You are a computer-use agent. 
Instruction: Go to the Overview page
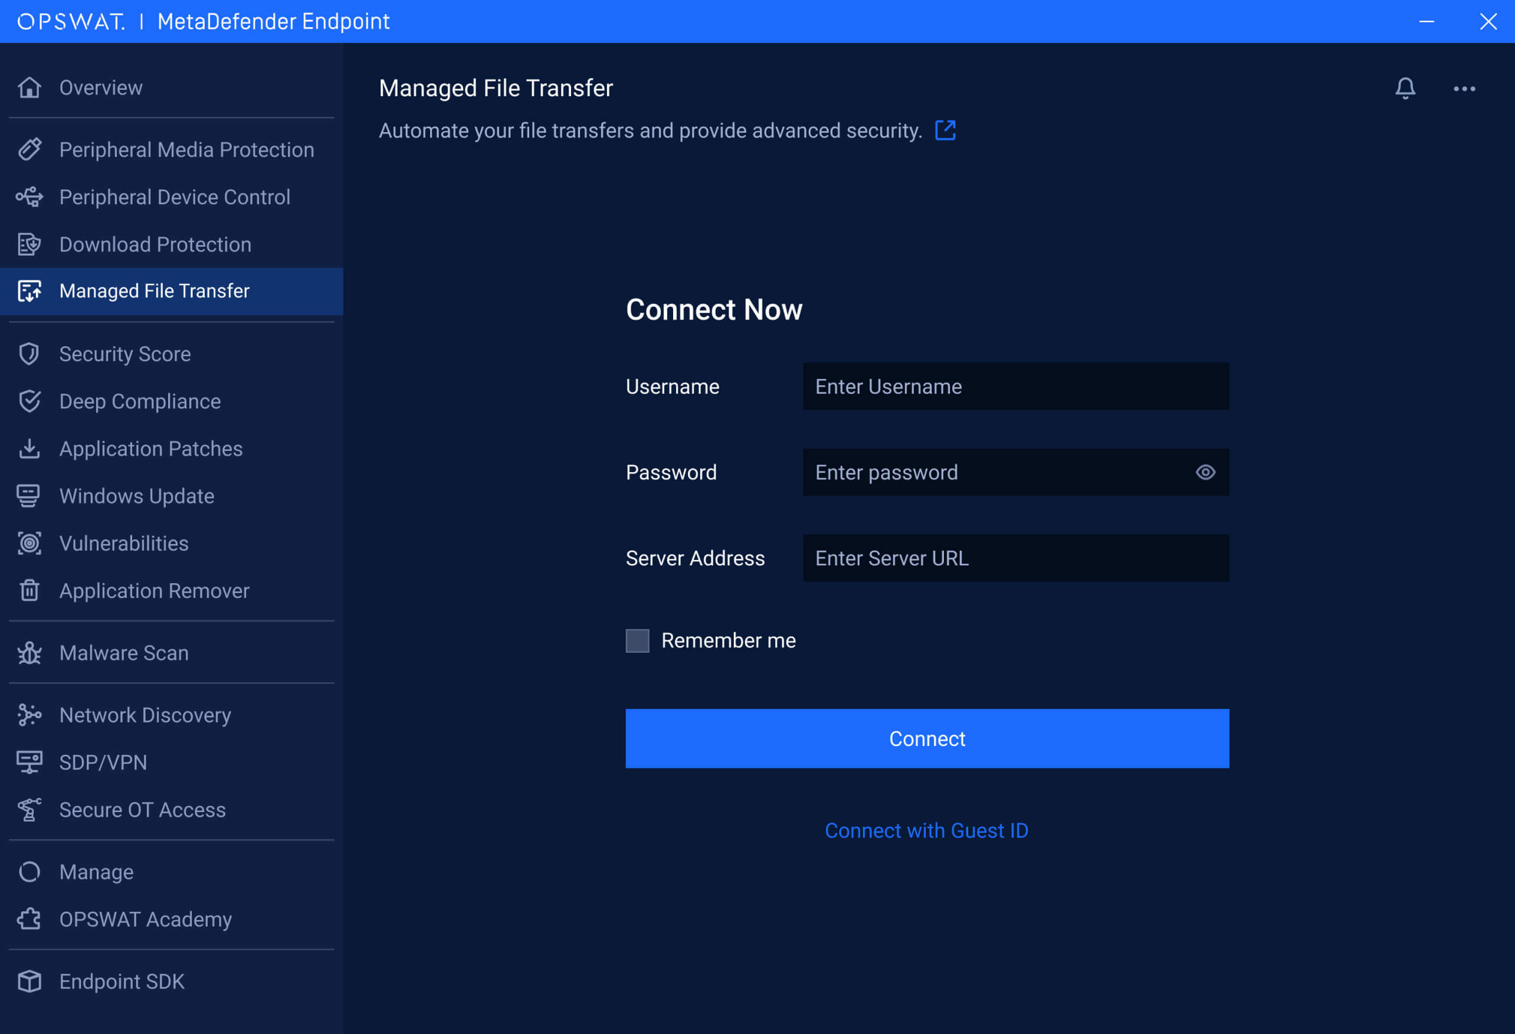click(x=100, y=87)
